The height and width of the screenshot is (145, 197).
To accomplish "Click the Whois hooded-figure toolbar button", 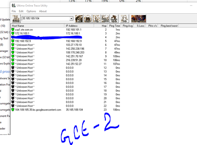I will pos(88,19).
